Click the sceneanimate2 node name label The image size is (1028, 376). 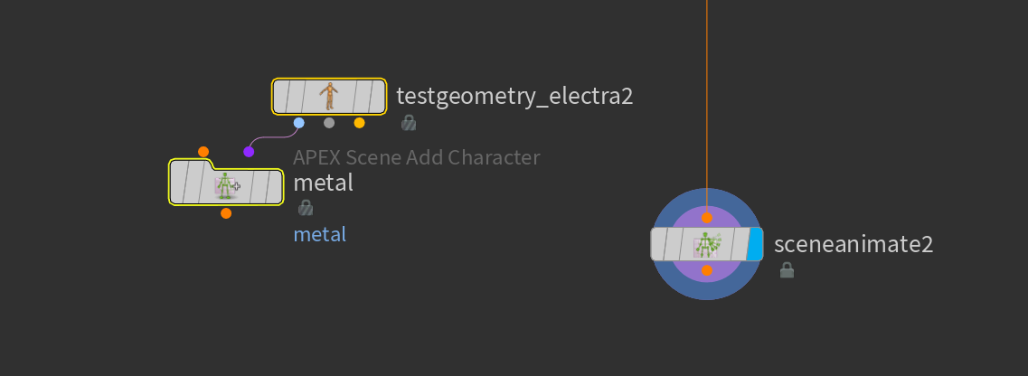tap(853, 244)
